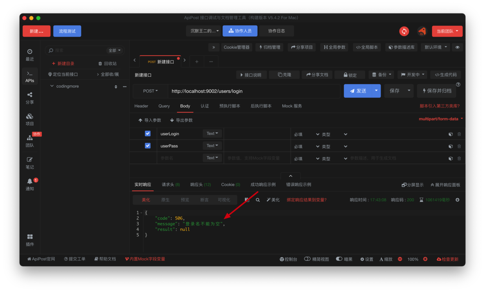
Task: Switch to the Header tab
Action: (141, 106)
